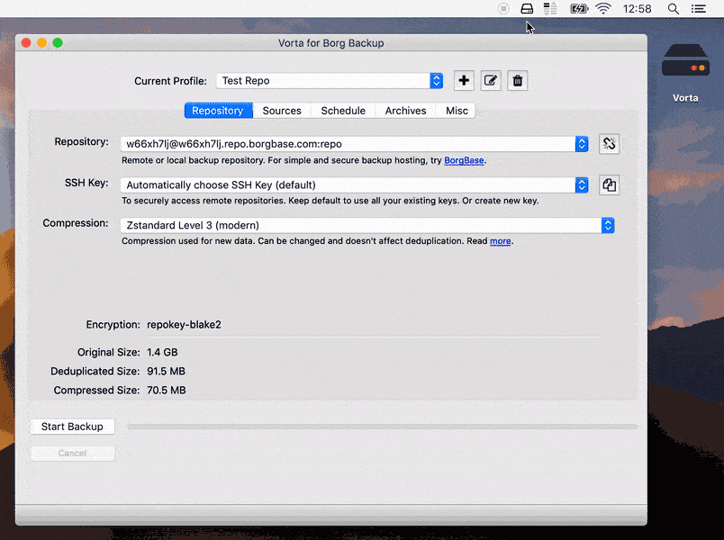Screen dimensions: 724x540
Task: Click the Wi-Fi icon in the menu bar
Action: (x=603, y=9)
